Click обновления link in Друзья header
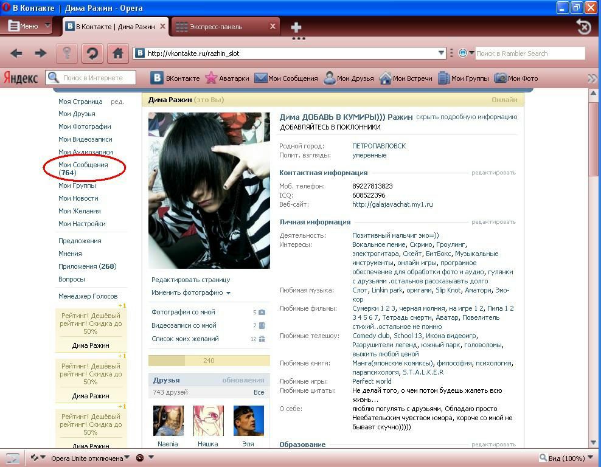This screenshot has height=467, width=601. point(243,380)
